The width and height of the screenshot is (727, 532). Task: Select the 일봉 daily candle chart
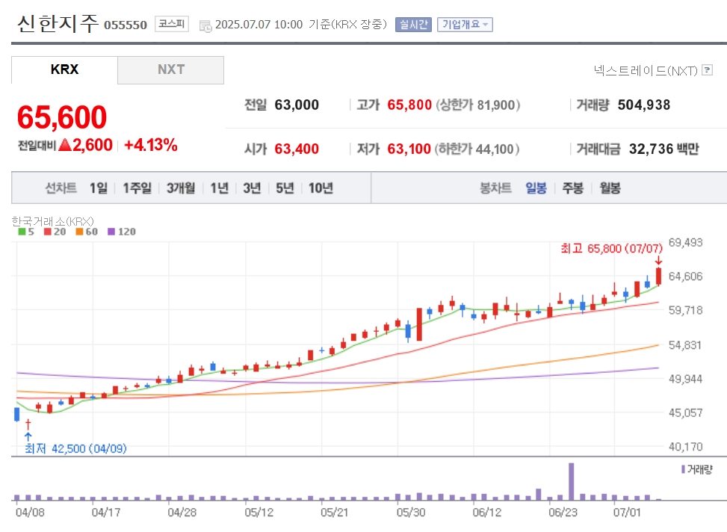click(536, 188)
